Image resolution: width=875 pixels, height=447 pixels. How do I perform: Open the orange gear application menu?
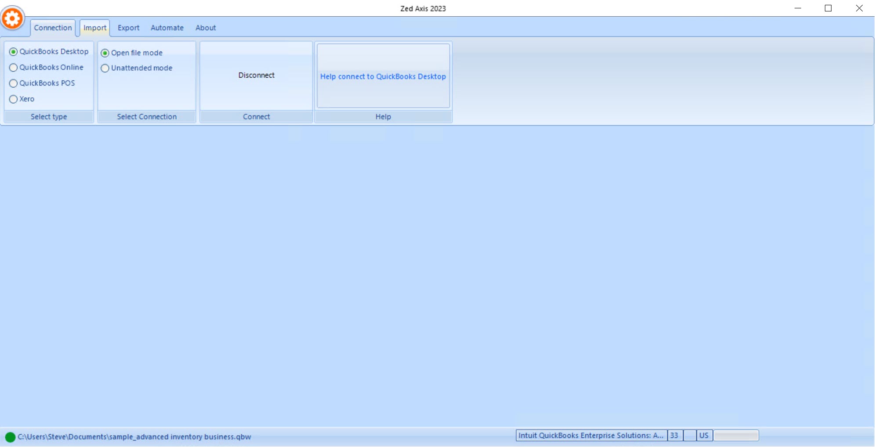tap(12, 18)
